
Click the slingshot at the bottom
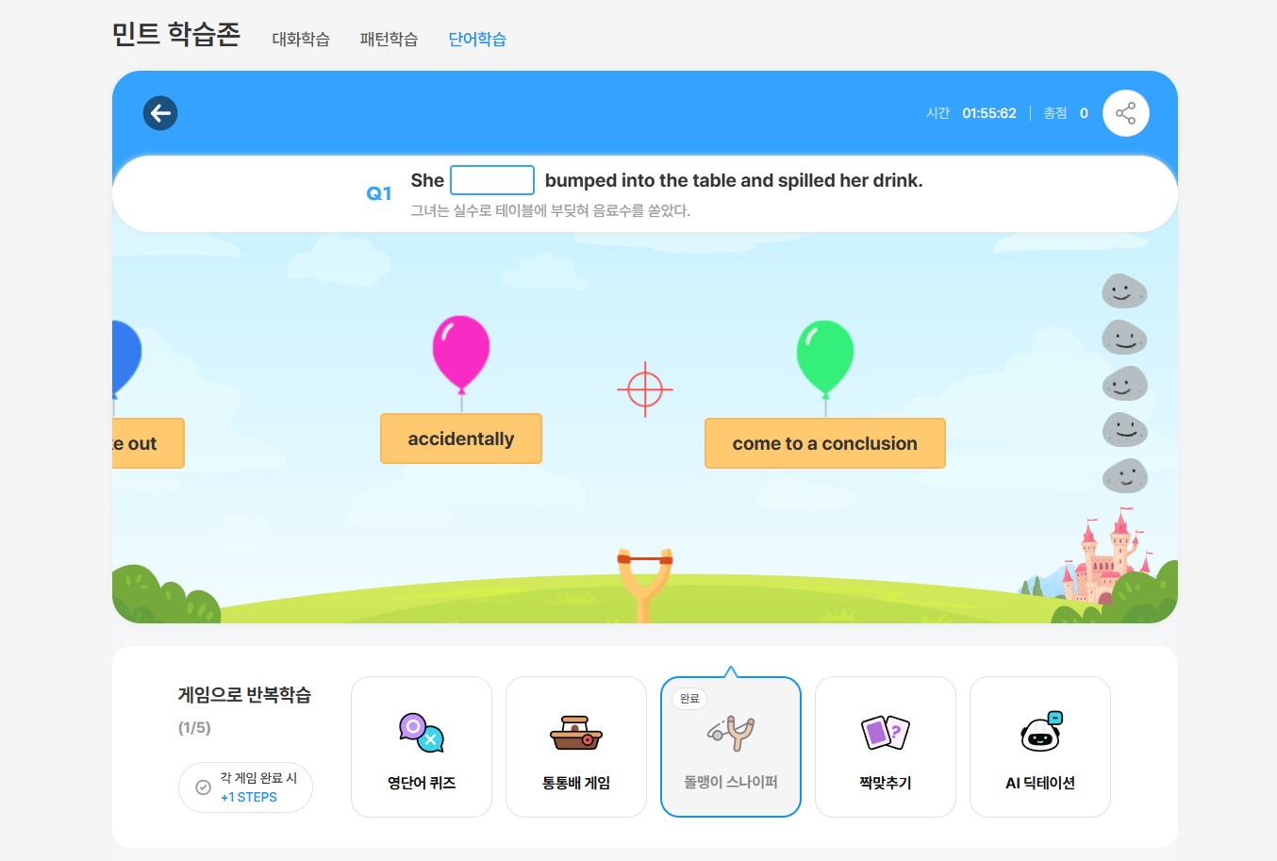[644, 580]
